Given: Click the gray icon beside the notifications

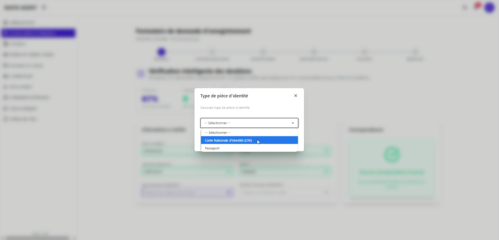Looking at the screenshot, I should [x=464, y=7].
